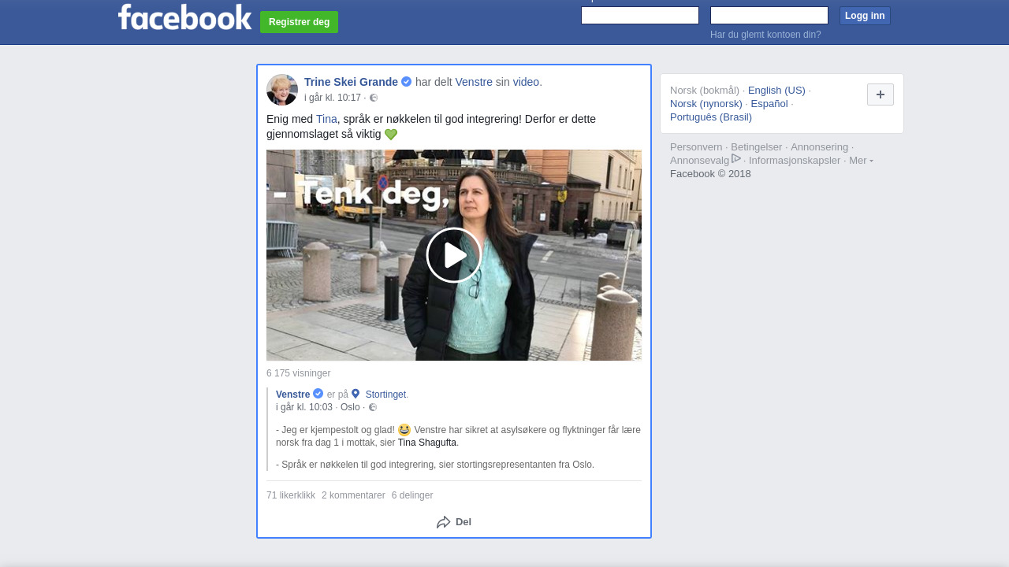The image size is (1009, 567).
Task: Open the shared video link
Action: click(526, 82)
